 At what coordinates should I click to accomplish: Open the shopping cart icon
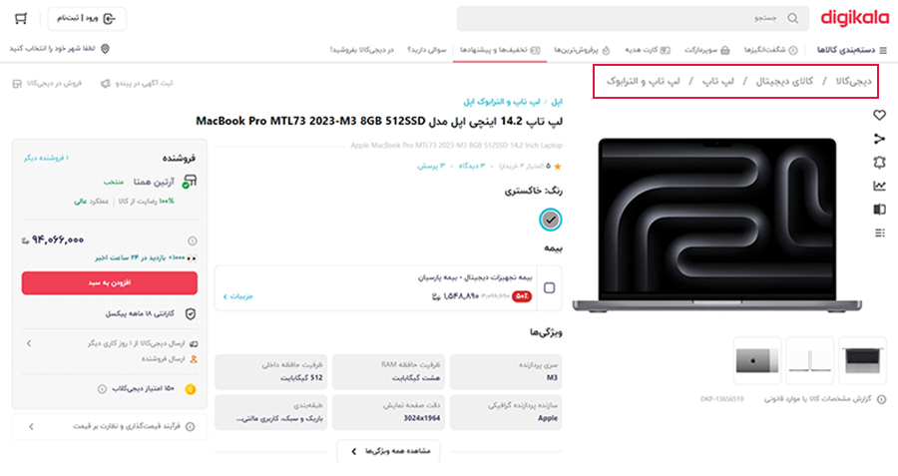[x=21, y=19]
